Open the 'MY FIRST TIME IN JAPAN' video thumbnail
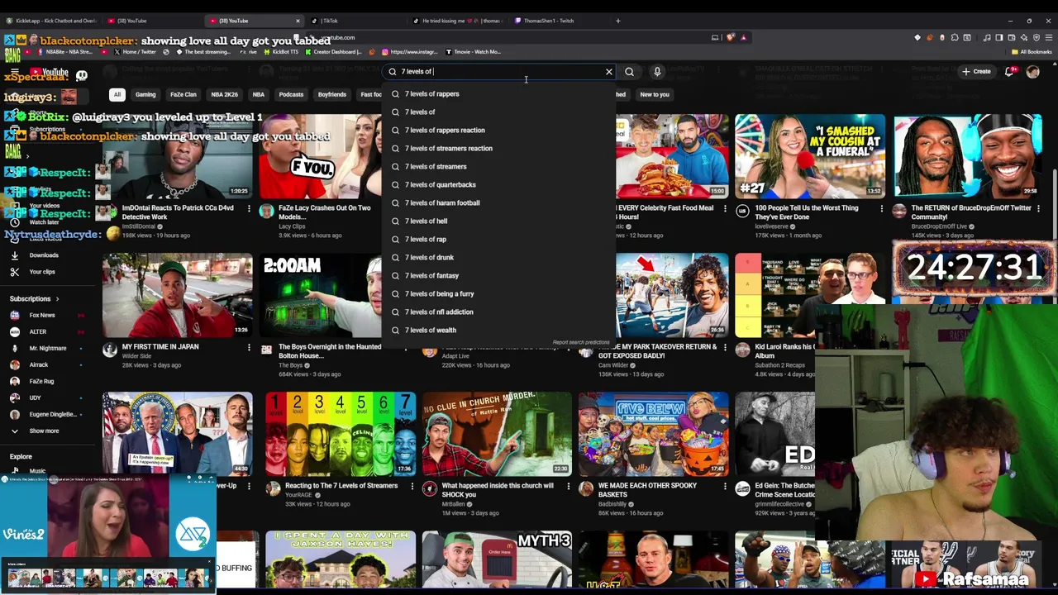Screen dimensions: 1058x595 click(178, 296)
